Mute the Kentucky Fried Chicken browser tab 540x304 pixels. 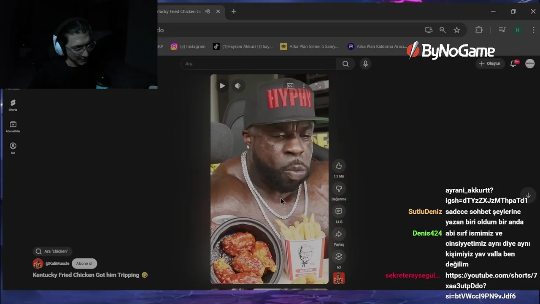208,11
